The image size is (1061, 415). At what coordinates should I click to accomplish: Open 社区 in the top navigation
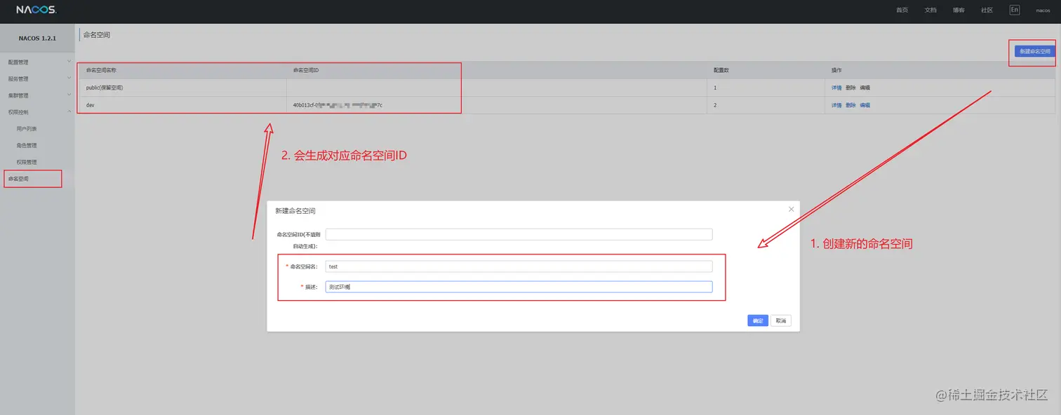(x=987, y=10)
